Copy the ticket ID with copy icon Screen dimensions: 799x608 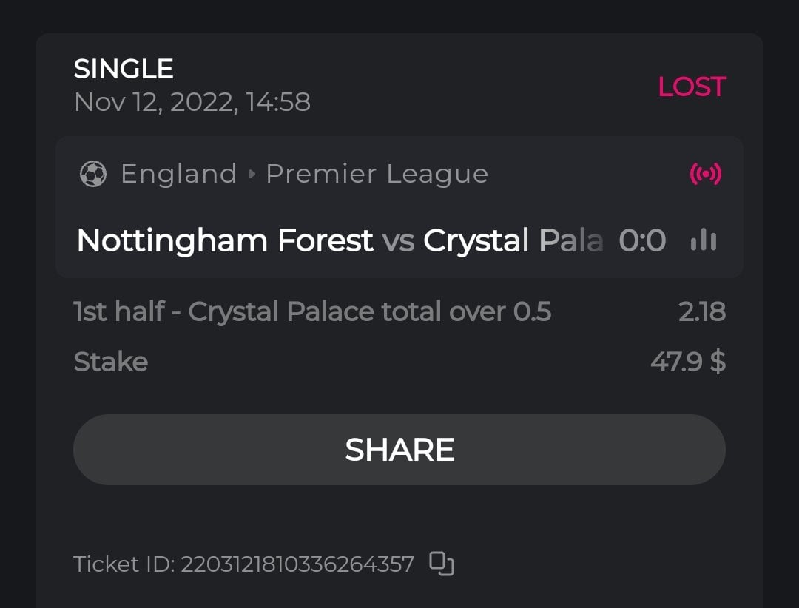point(442,564)
